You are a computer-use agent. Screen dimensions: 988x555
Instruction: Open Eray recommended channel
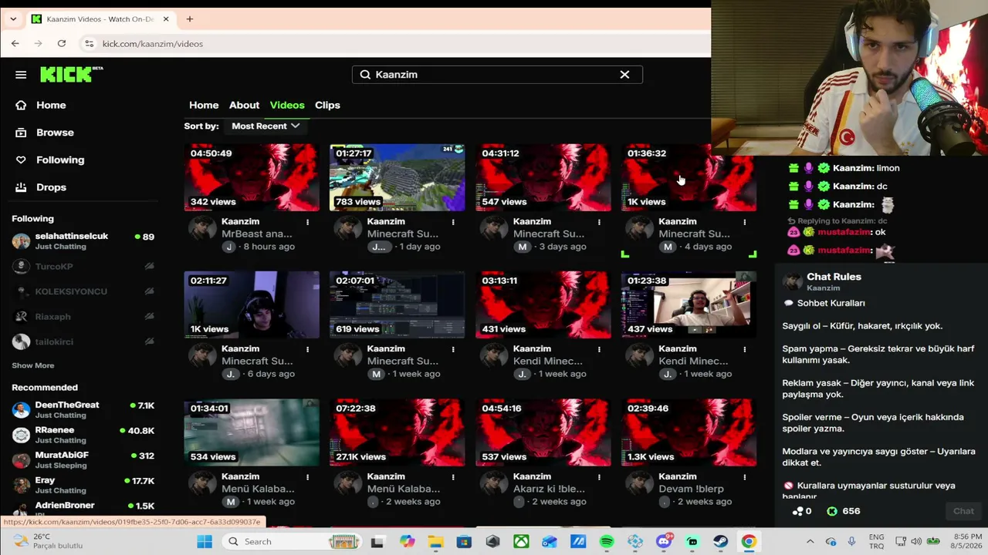coord(83,485)
